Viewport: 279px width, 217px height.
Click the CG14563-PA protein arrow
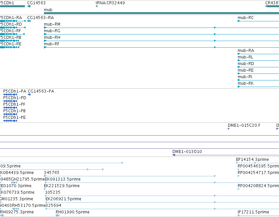point(29,95)
